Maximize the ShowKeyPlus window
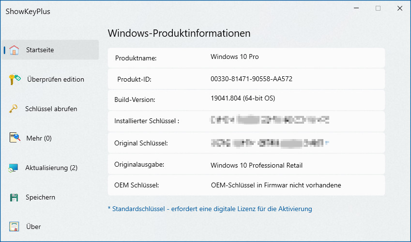The image size is (411, 242). (x=378, y=8)
